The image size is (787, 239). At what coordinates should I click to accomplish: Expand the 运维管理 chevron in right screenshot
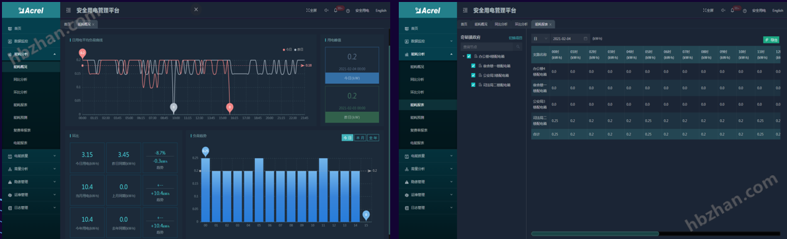pyautogui.click(x=451, y=194)
